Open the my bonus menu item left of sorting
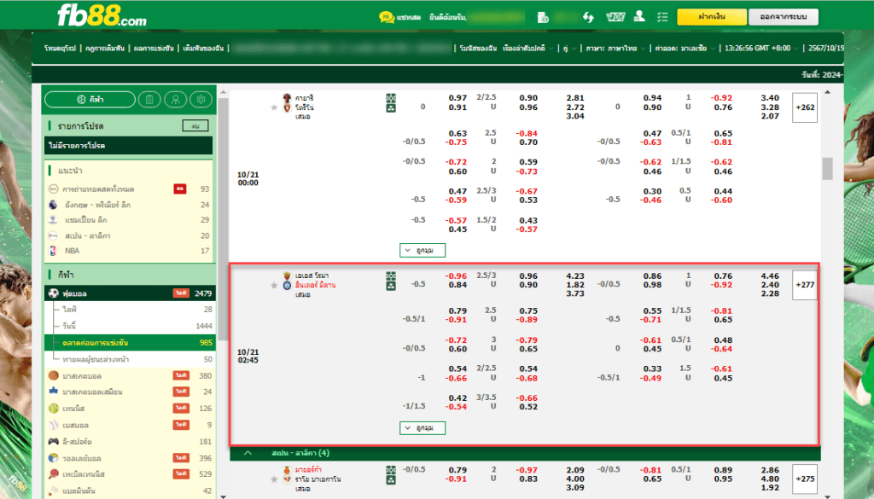Screen dimensions: 874x499 478,49
